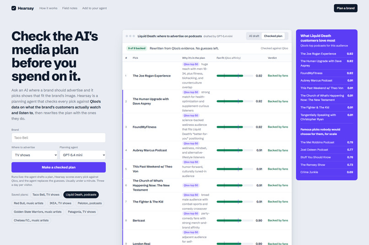Load saved plan Patagonia, TV shows
369x245 pixels.
pos(82,212)
